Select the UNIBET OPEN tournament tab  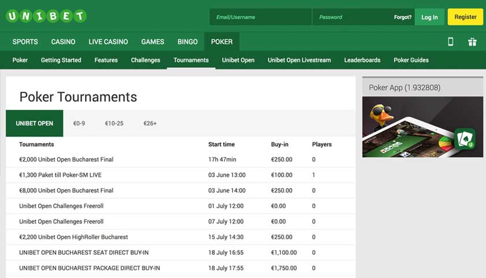[x=34, y=123]
